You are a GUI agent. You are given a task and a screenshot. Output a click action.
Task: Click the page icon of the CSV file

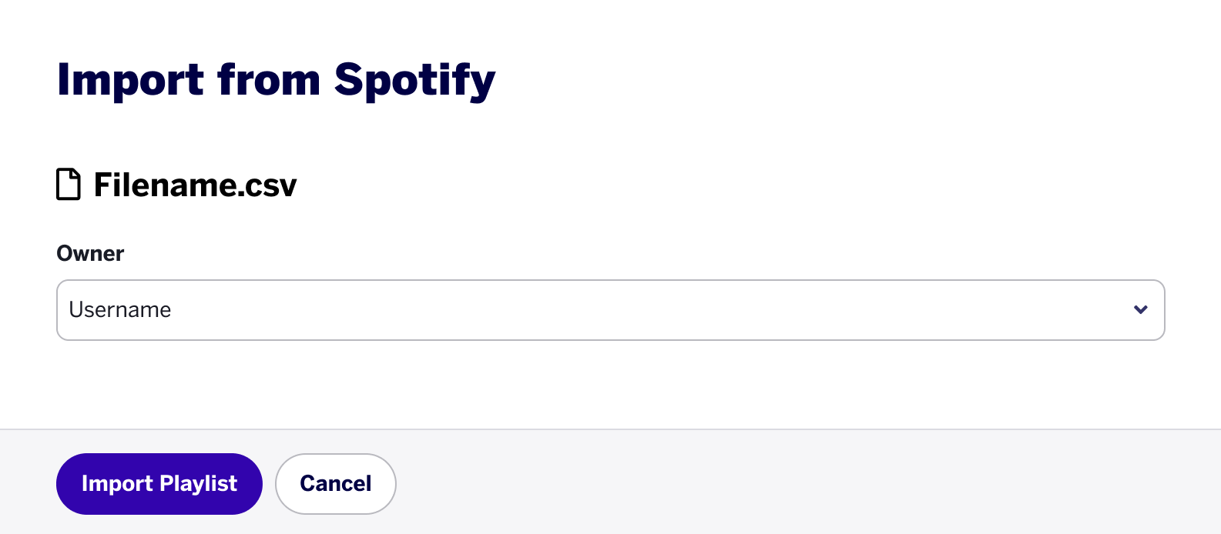click(69, 185)
